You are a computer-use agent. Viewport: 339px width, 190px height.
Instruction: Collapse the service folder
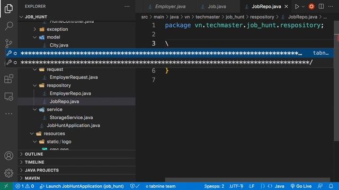[55, 109]
